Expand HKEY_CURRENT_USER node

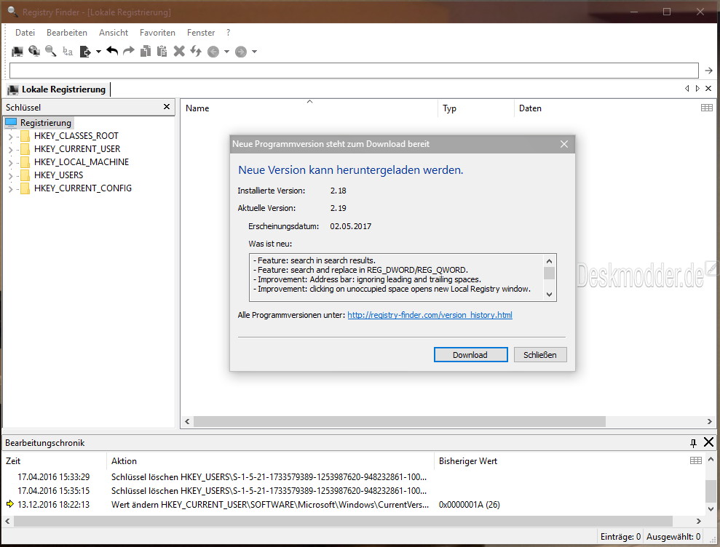(11, 149)
